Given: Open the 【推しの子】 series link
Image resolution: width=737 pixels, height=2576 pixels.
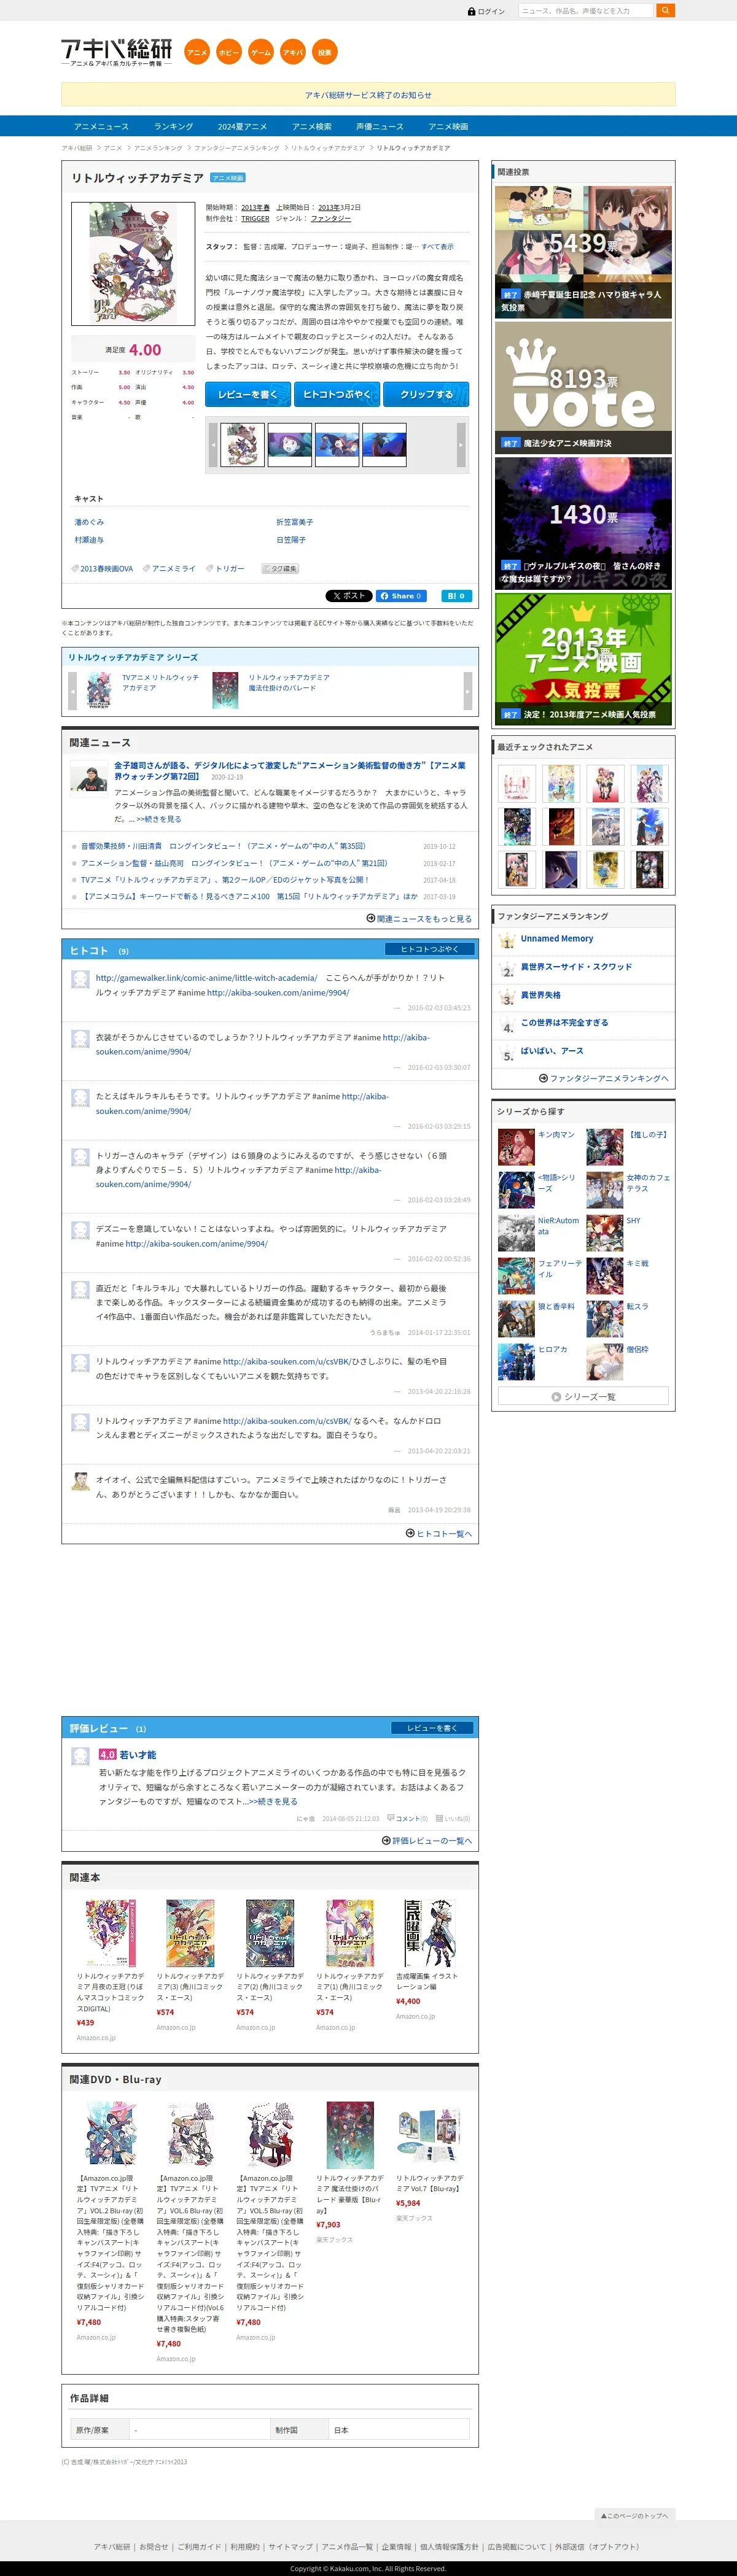Looking at the screenshot, I should pos(648,1135).
